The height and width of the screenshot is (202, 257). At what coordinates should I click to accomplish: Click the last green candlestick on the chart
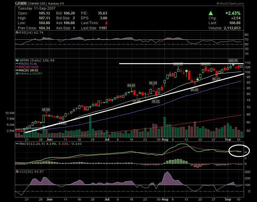click(242, 67)
